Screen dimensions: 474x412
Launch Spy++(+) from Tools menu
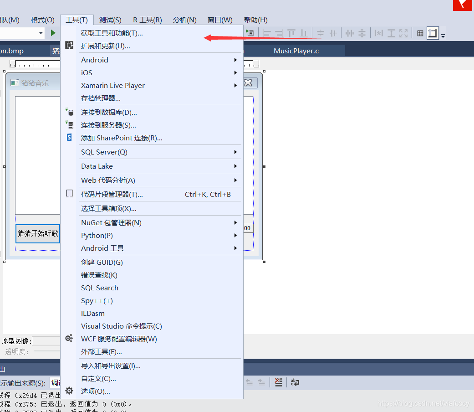152,301
